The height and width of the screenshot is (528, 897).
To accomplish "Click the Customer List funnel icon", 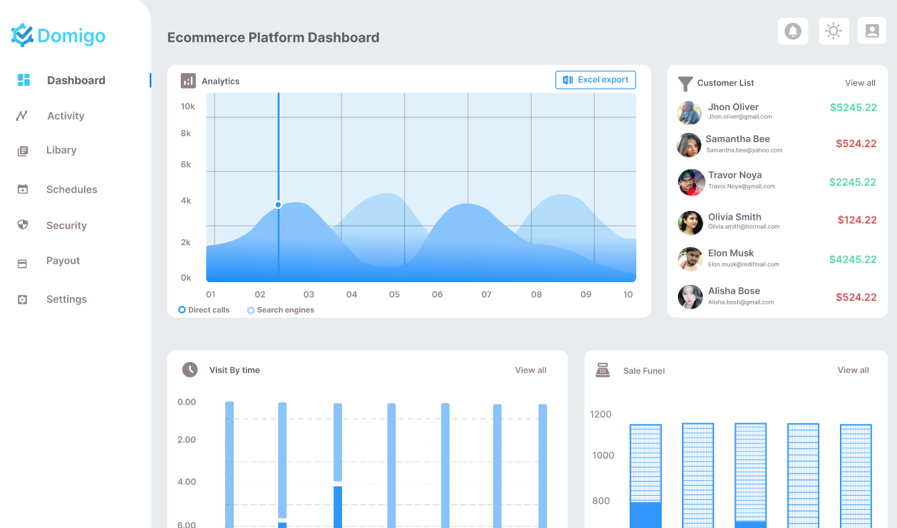I will [x=685, y=84].
